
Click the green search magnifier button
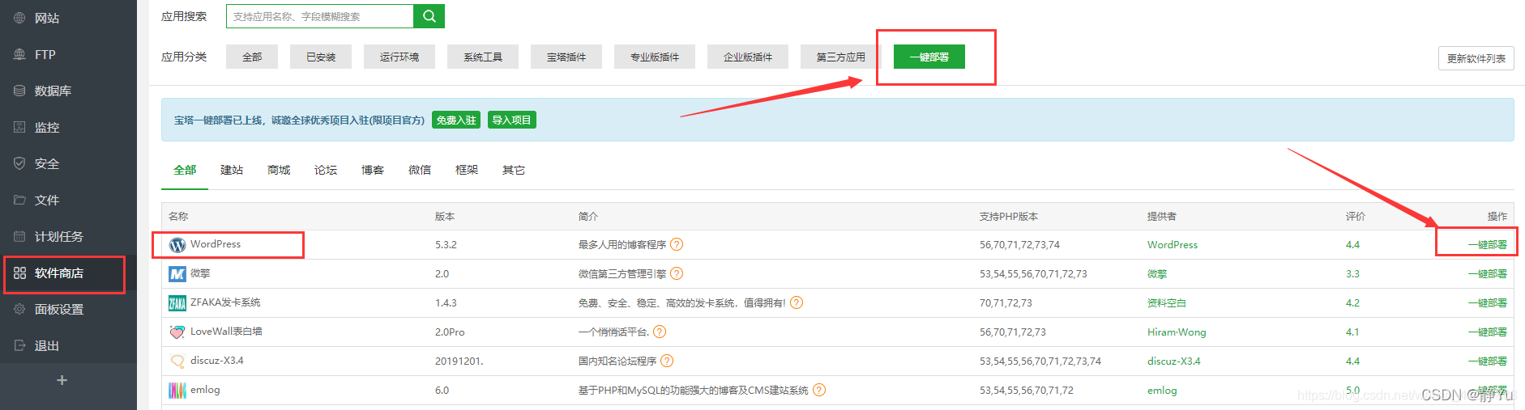point(429,16)
